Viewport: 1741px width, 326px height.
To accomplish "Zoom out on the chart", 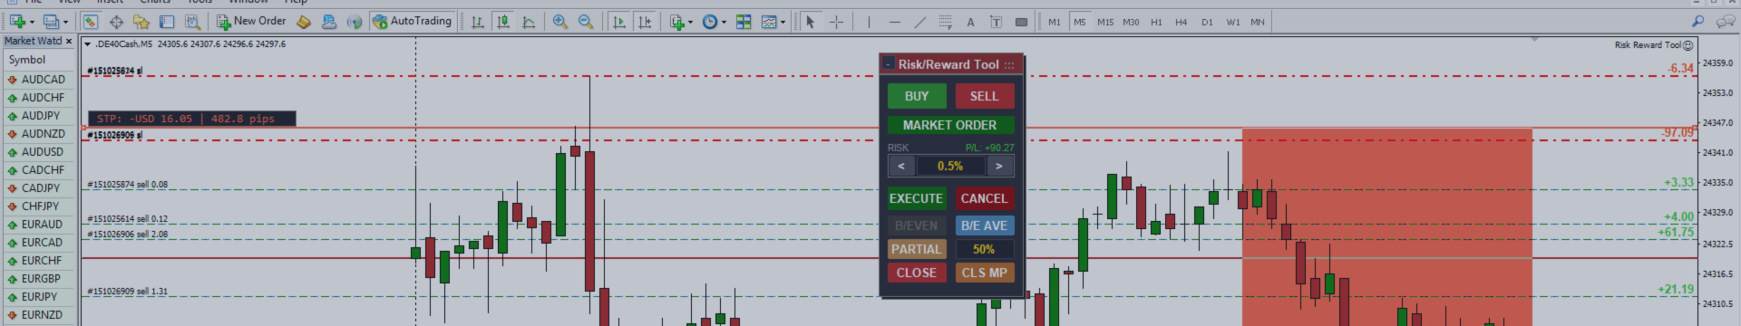I will click(x=586, y=22).
